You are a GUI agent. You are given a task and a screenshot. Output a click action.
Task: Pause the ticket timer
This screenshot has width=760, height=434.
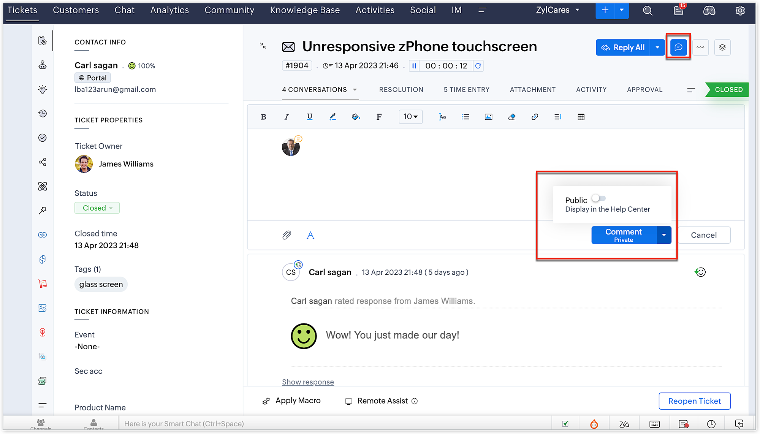pyautogui.click(x=414, y=66)
